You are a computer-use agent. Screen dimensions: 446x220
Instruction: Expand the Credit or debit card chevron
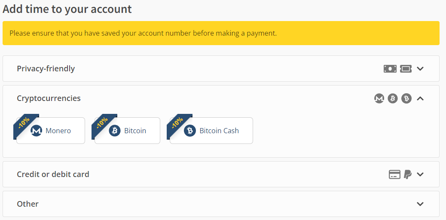(420, 174)
